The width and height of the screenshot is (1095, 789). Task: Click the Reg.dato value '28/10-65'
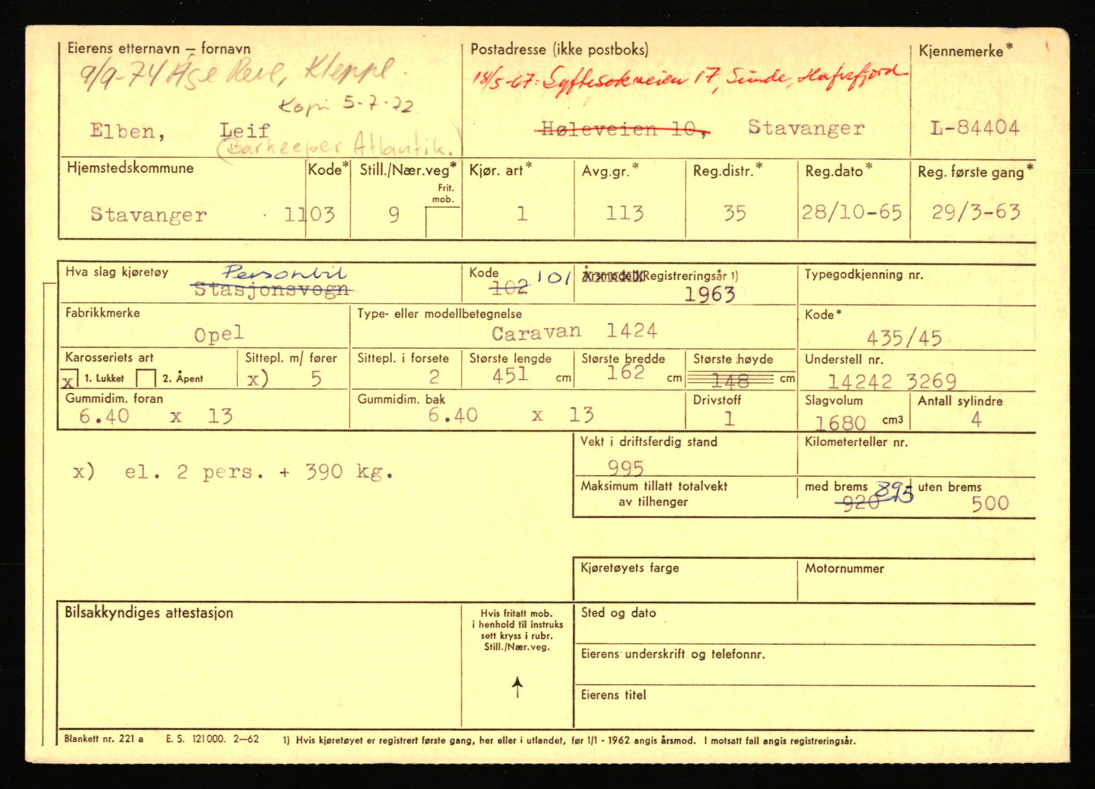[852, 213]
